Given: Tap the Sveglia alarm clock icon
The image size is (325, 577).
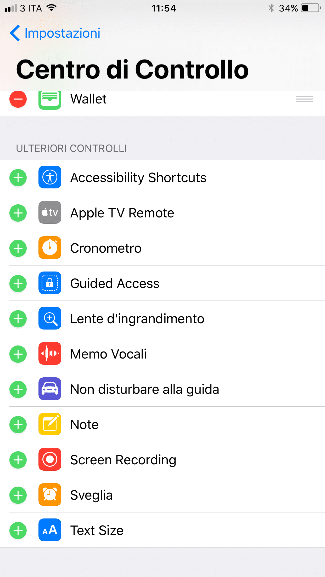Looking at the screenshot, I should click(x=50, y=495).
